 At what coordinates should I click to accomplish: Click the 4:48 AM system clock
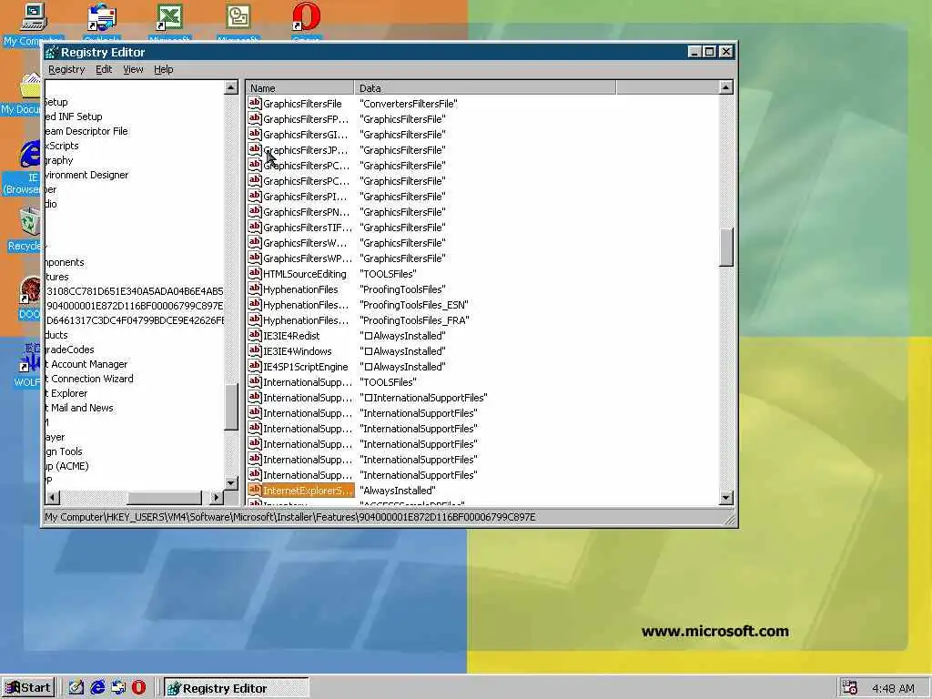click(x=893, y=688)
